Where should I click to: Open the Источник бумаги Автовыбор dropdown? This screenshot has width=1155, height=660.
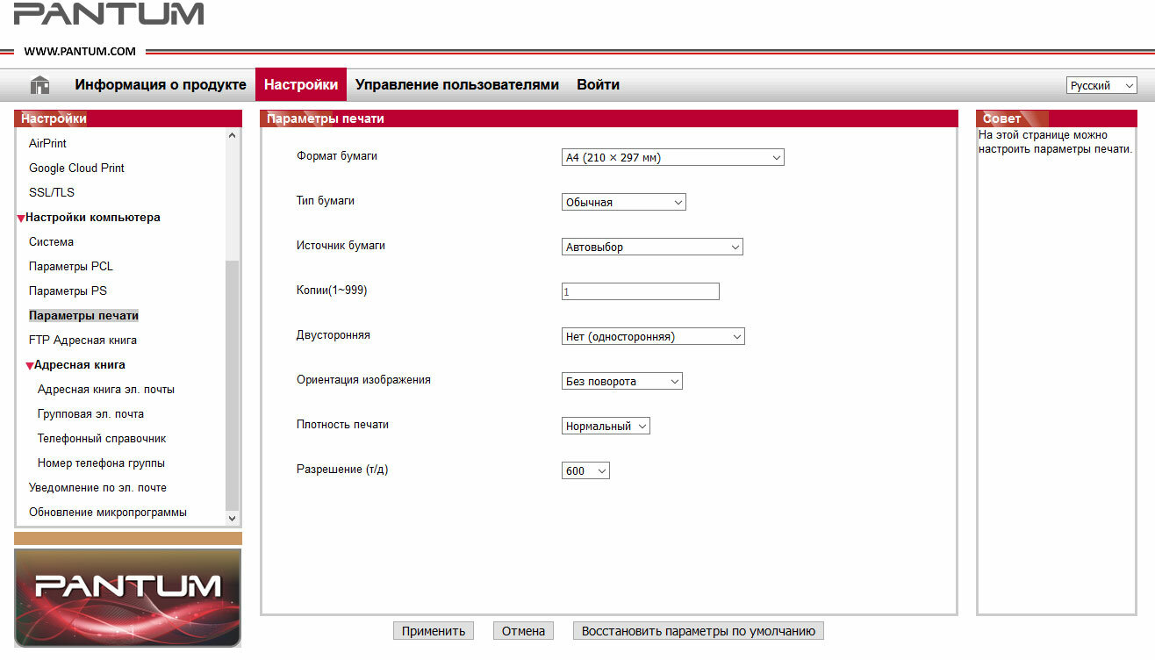coord(652,247)
